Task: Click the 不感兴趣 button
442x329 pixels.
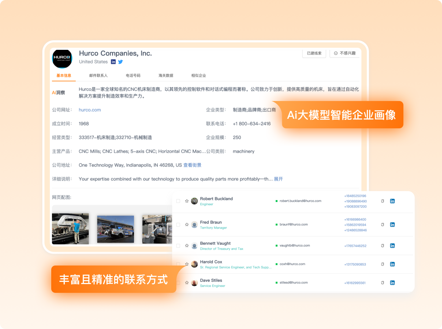Action: [345, 53]
